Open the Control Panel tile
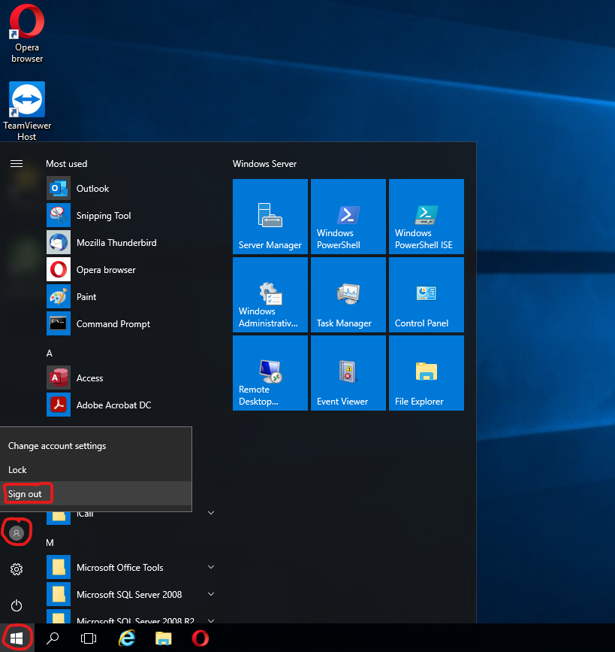615x652 pixels. pos(426,294)
